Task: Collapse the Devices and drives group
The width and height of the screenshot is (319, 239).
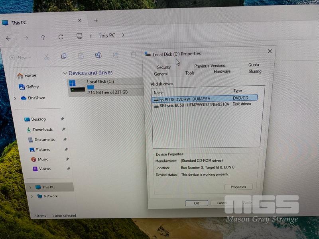Action: click(65, 73)
